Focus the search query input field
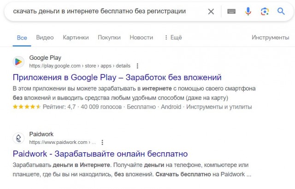The image size is (295, 189). (x=100, y=11)
